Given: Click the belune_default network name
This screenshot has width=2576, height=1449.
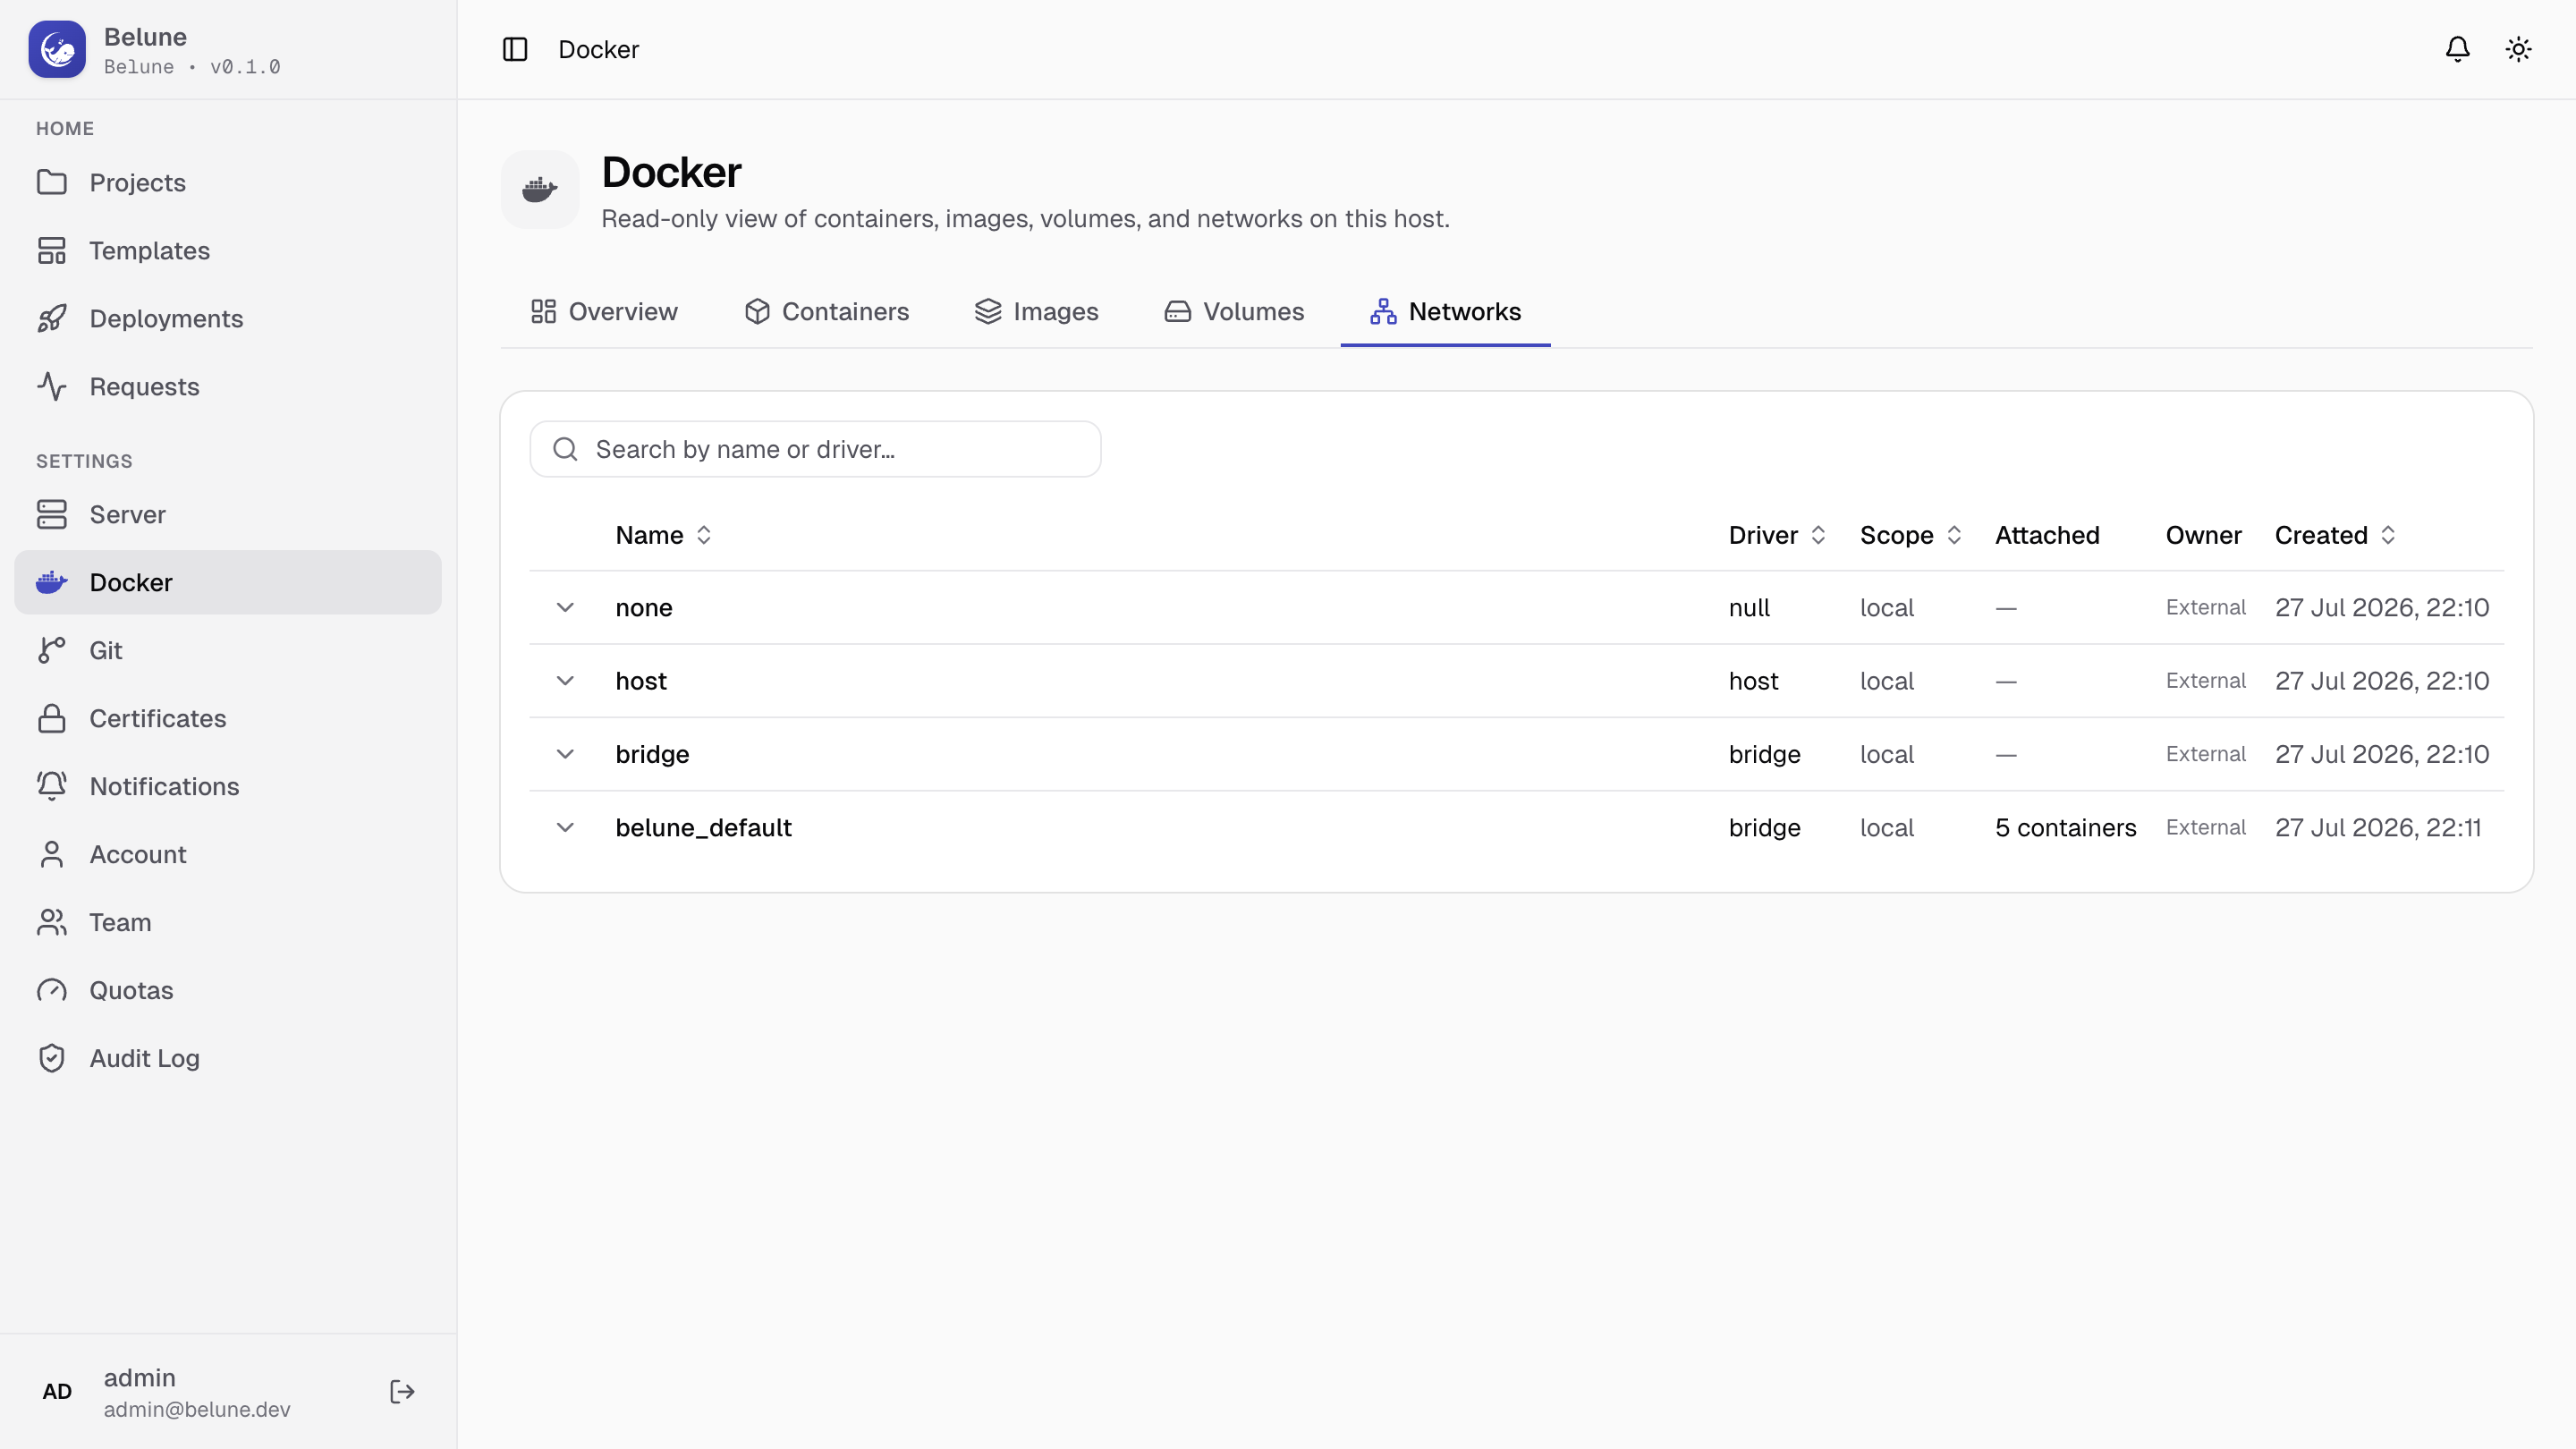Looking at the screenshot, I should click(x=703, y=828).
